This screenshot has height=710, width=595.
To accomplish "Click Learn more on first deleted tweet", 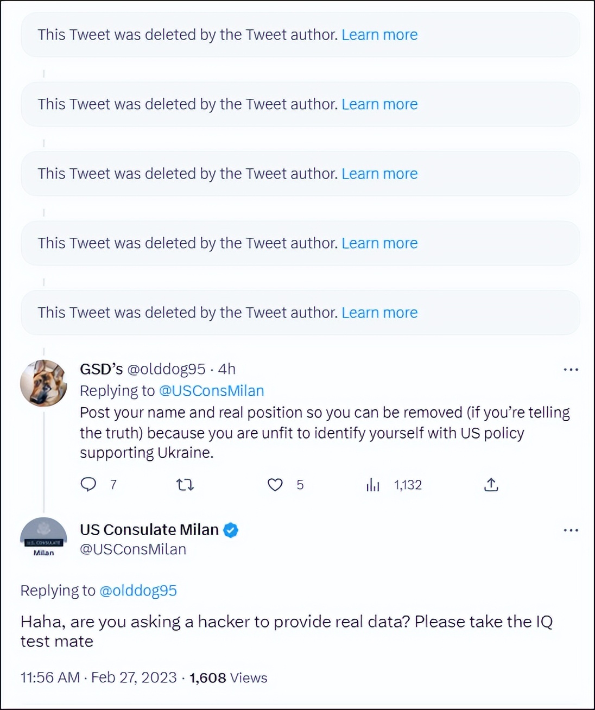I will click(379, 35).
